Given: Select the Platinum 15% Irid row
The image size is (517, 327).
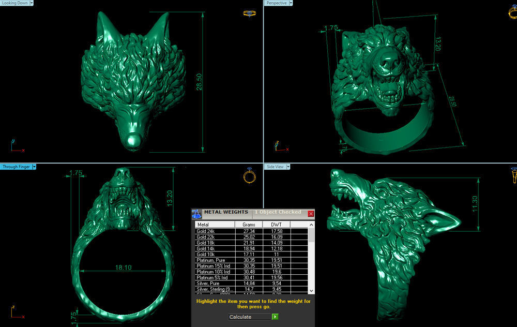Looking at the screenshot, I should [x=252, y=266].
